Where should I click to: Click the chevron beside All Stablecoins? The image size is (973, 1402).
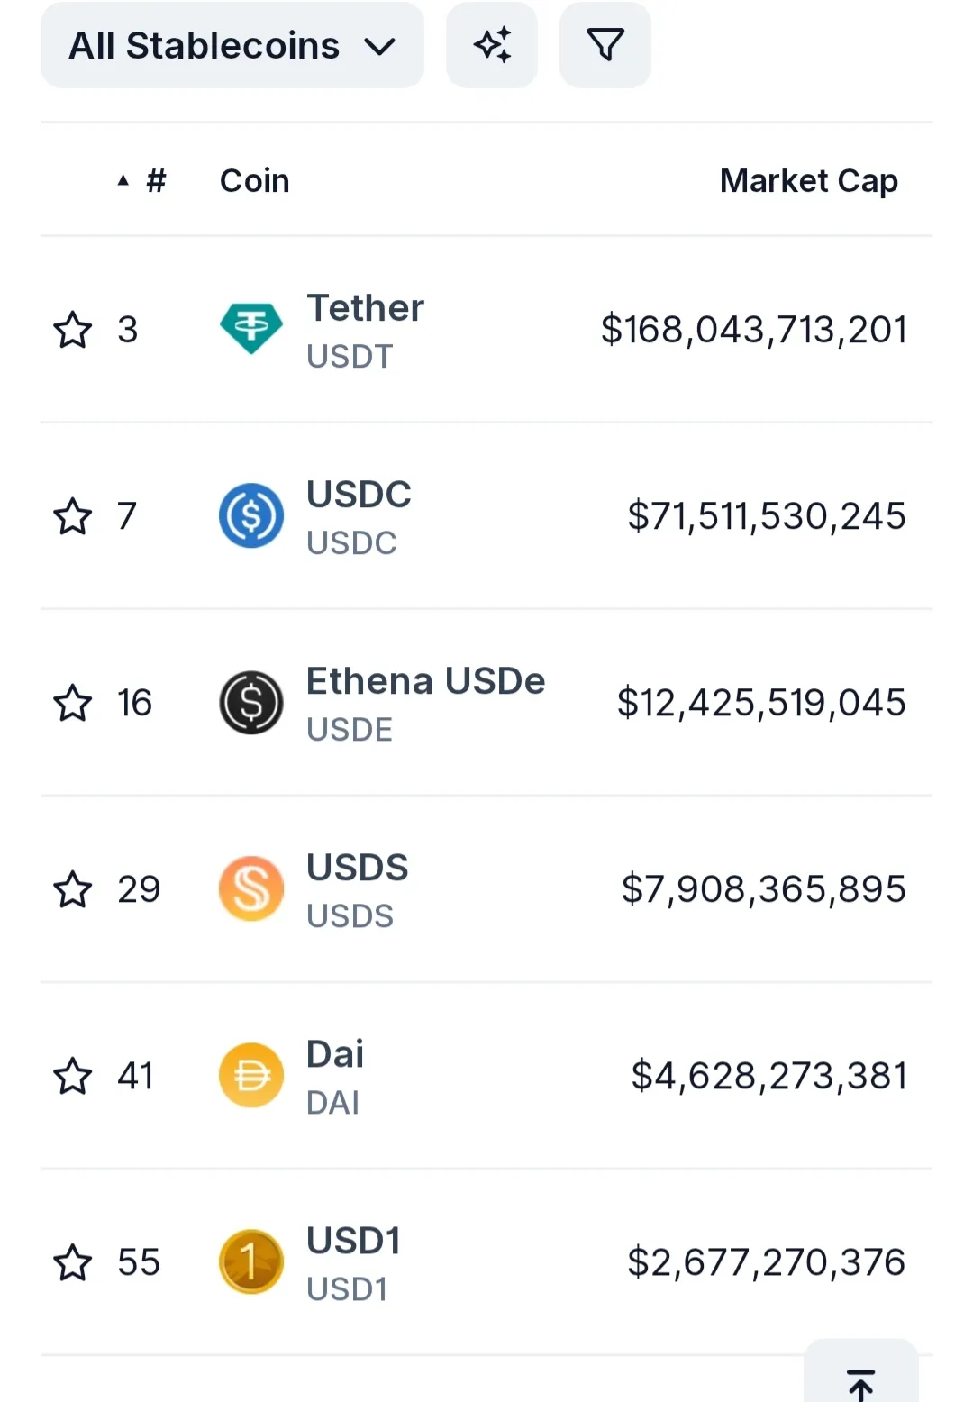pyautogui.click(x=380, y=47)
